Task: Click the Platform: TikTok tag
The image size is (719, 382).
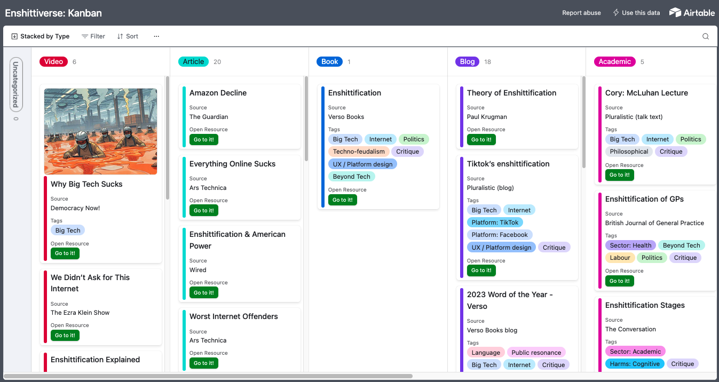Action: coord(495,222)
